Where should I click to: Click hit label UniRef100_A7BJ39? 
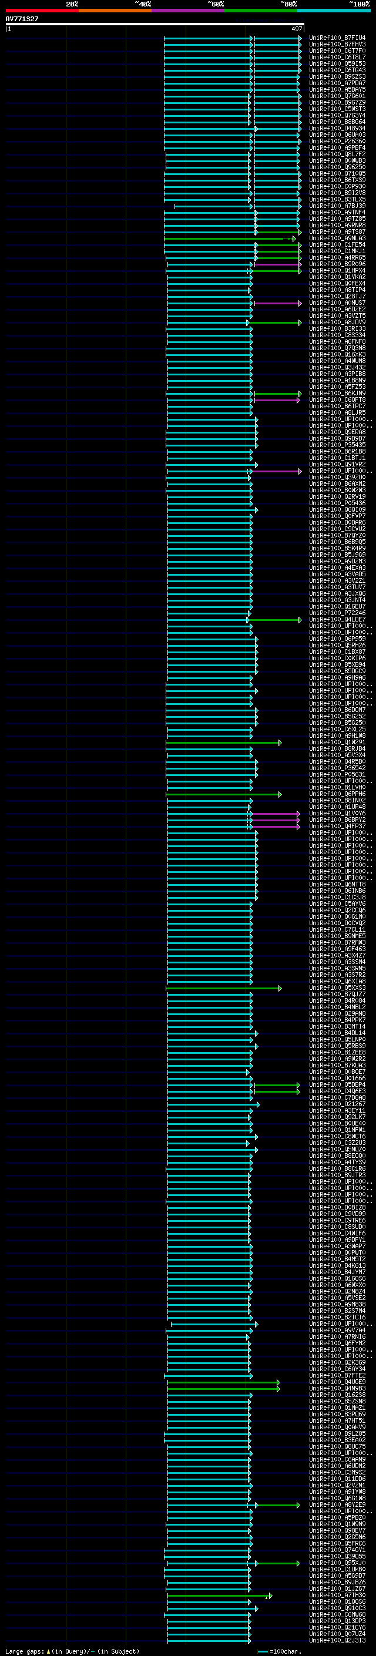click(x=337, y=206)
